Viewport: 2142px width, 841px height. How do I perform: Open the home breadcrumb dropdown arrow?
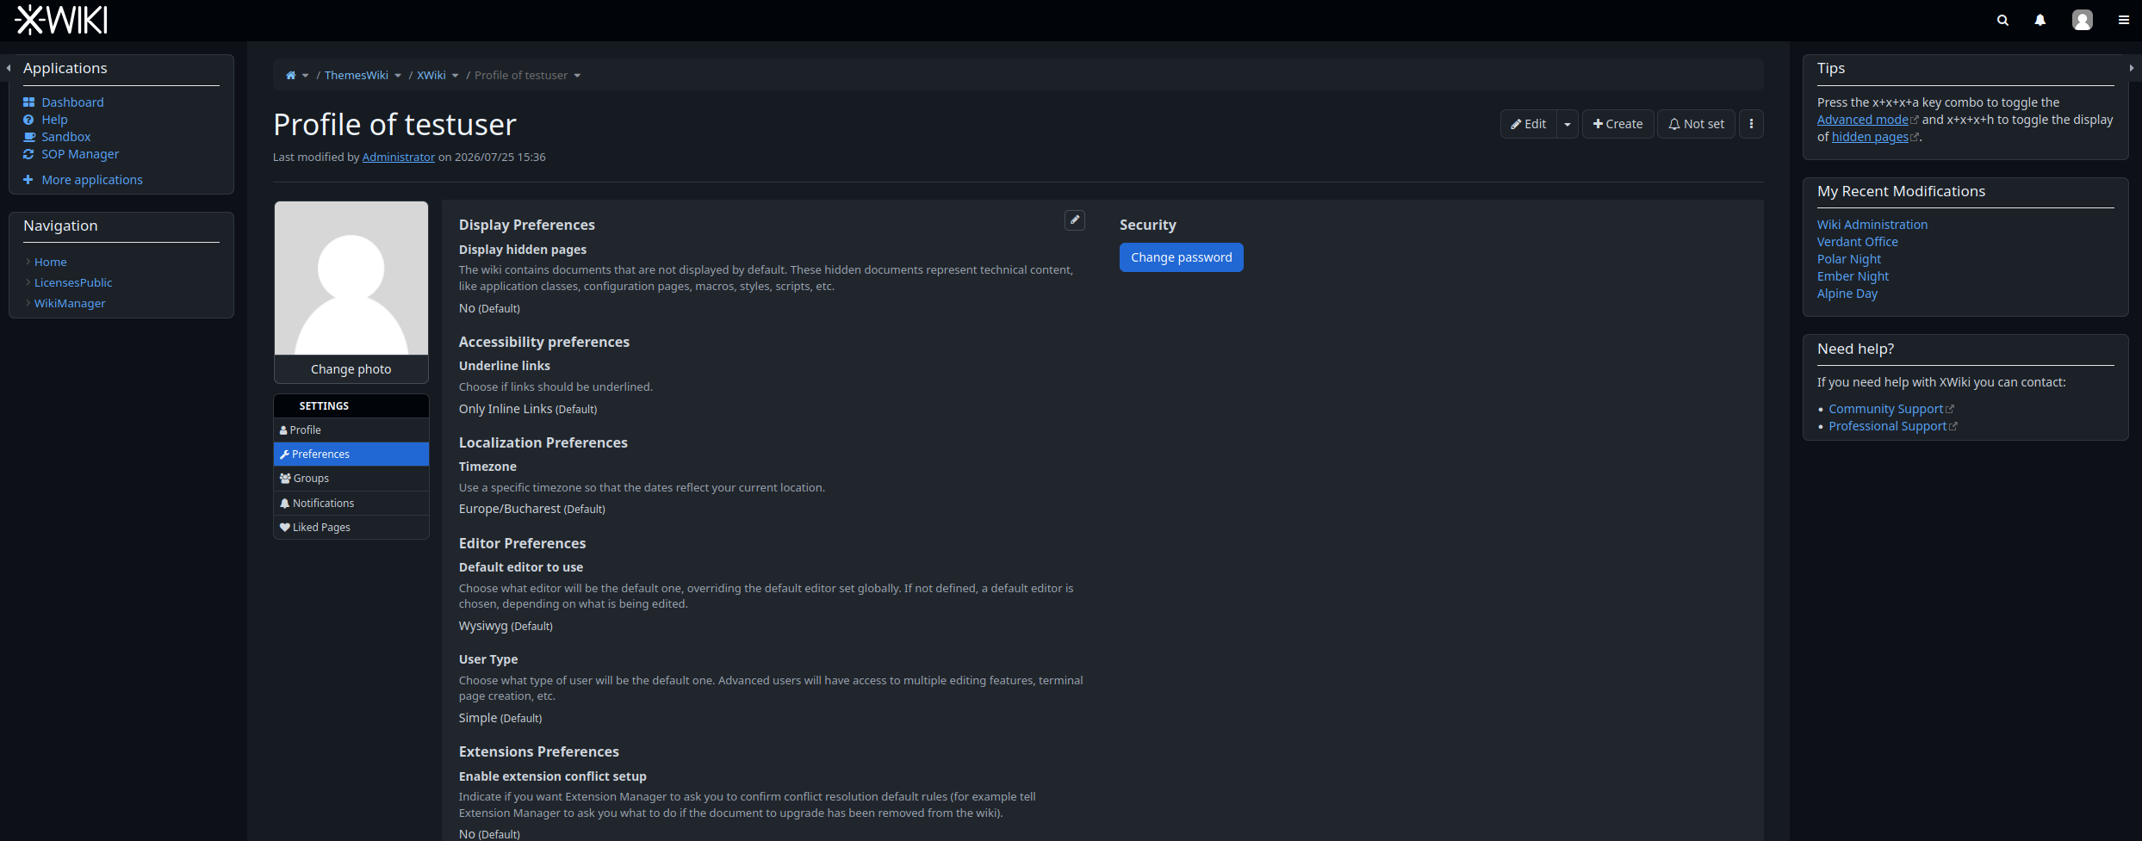tap(305, 76)
